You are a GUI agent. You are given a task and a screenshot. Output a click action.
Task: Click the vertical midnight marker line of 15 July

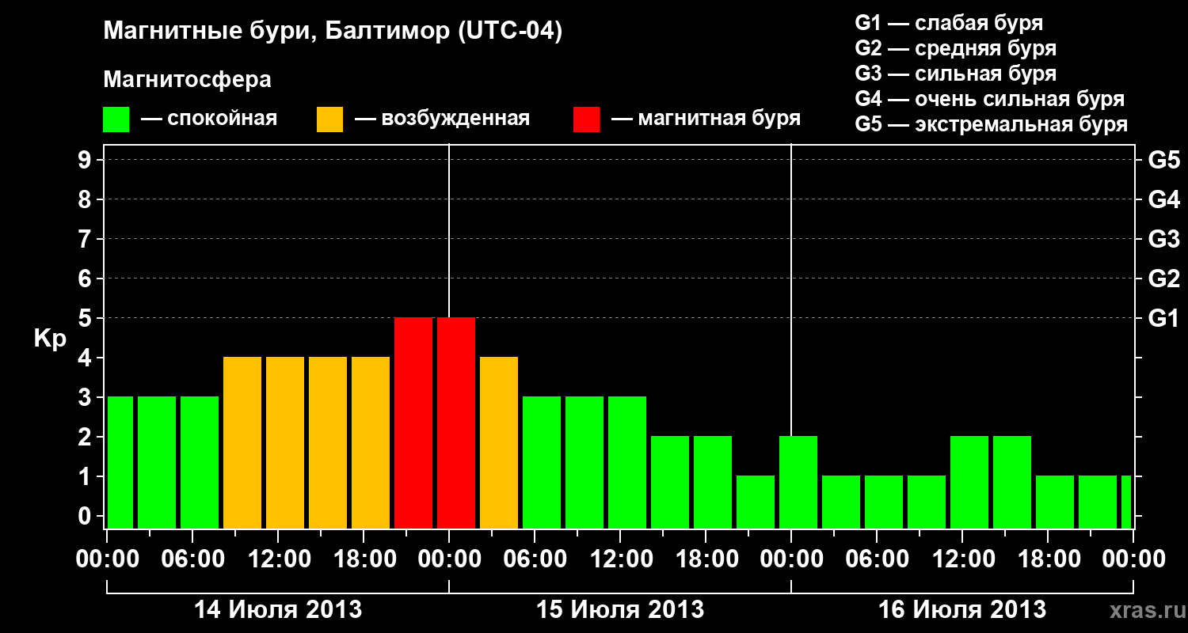tap(449, 229)
